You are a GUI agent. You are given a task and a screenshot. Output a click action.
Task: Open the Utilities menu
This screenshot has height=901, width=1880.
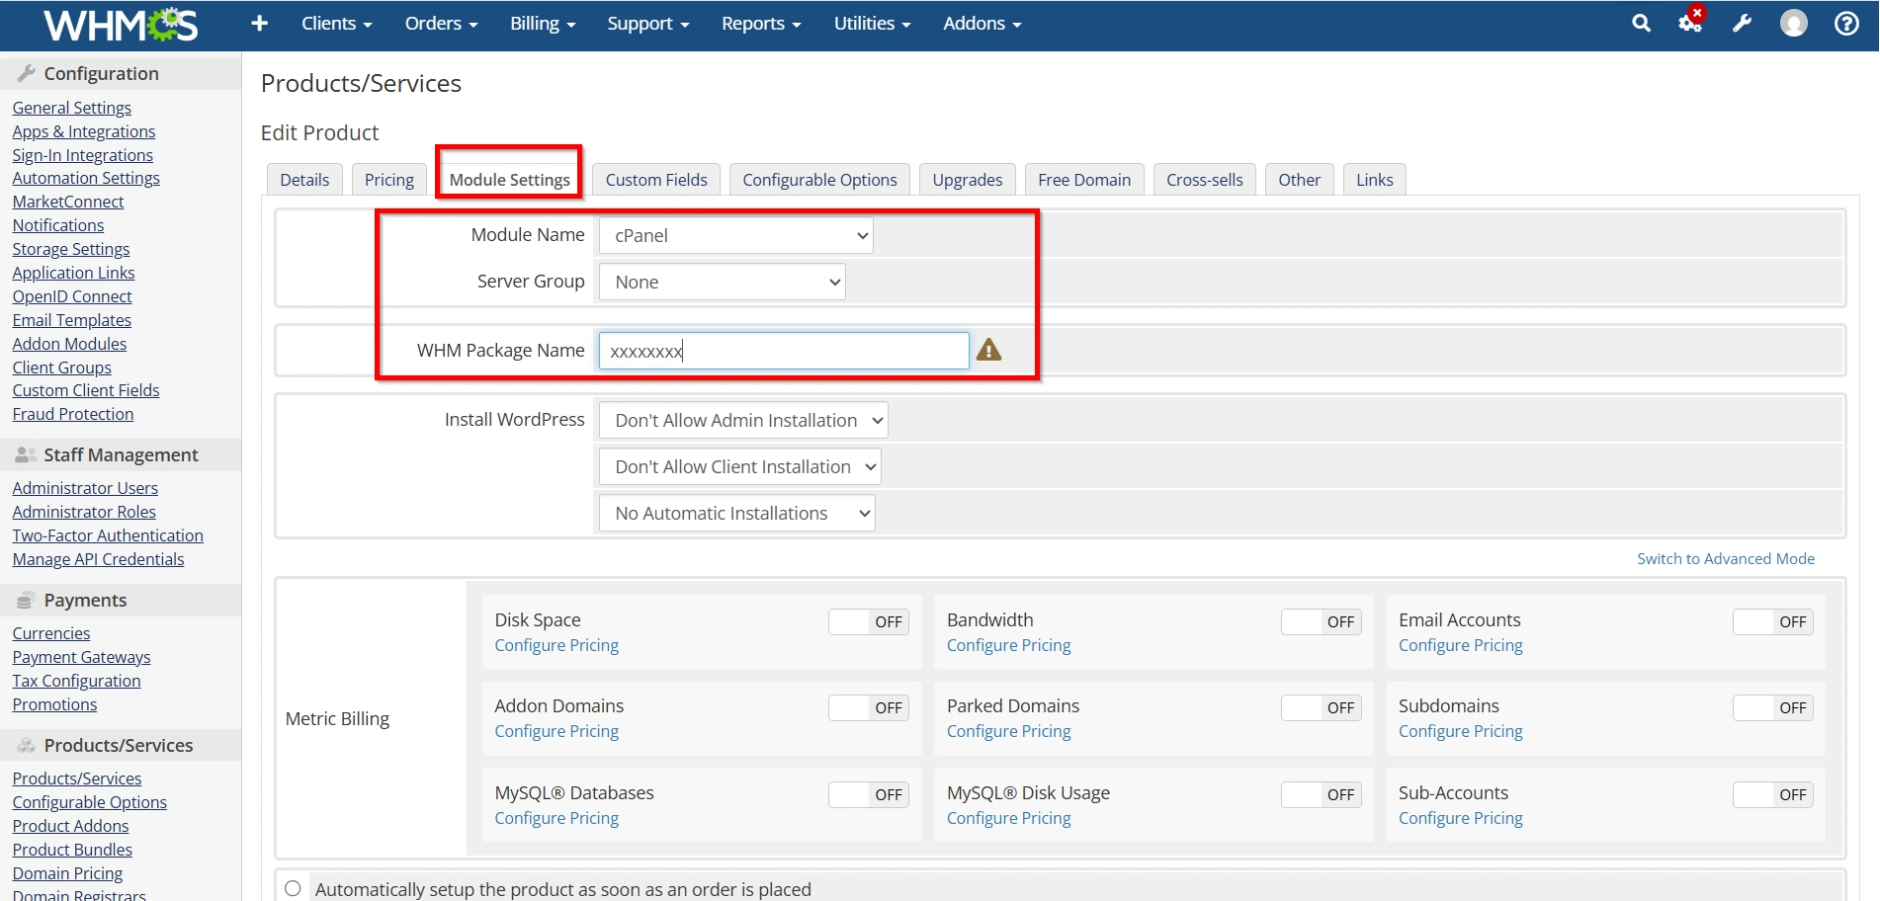(872, 24)
